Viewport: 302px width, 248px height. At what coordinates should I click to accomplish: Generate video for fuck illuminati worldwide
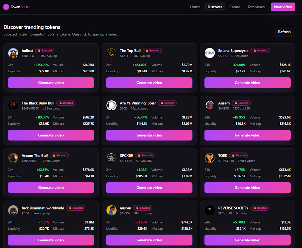tap(51, 240)
